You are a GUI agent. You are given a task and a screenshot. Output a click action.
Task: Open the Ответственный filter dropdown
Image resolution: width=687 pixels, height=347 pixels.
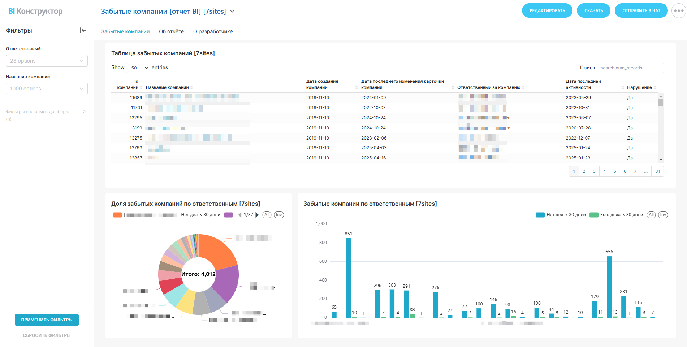click(x=47, y=61)
